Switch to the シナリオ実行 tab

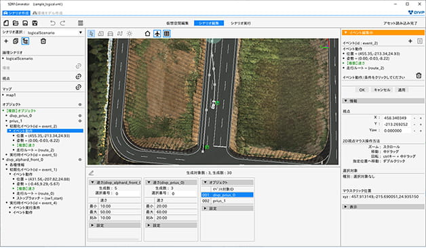(240, 23)
